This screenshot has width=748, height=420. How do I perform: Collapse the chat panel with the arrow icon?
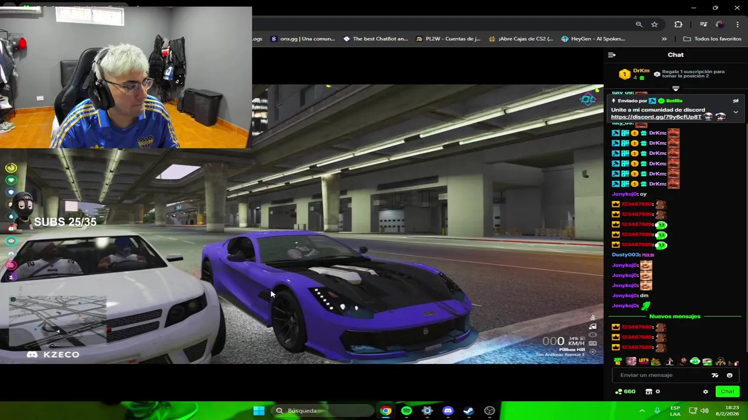coord(611,55)
